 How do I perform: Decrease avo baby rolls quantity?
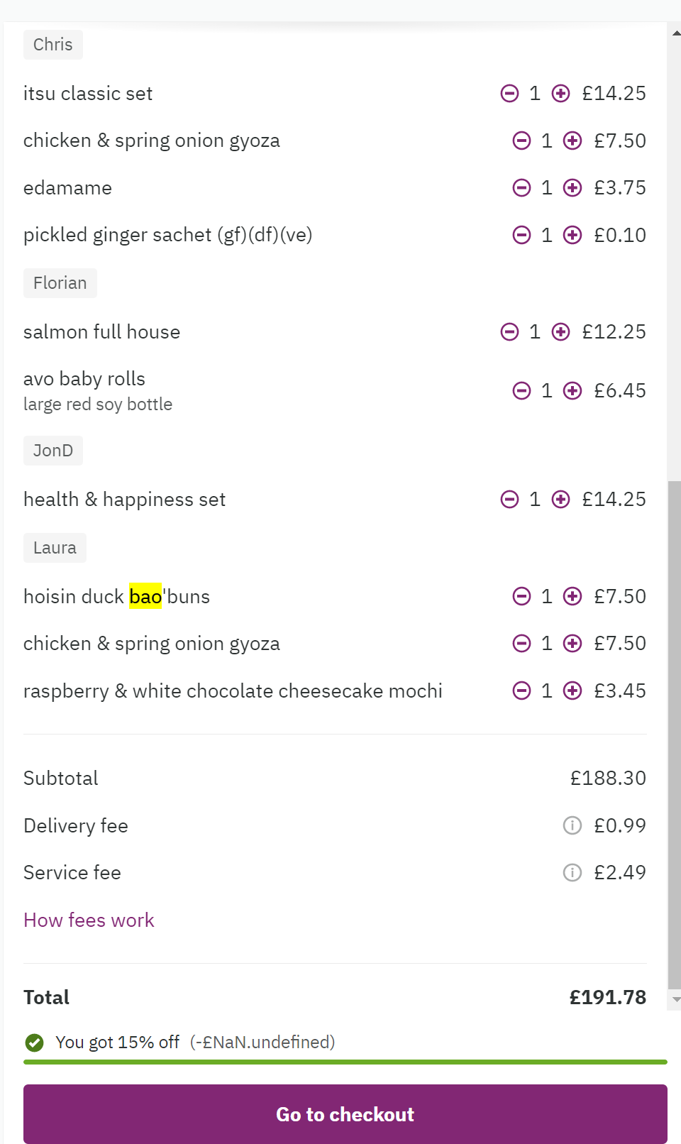pos(521,390)
